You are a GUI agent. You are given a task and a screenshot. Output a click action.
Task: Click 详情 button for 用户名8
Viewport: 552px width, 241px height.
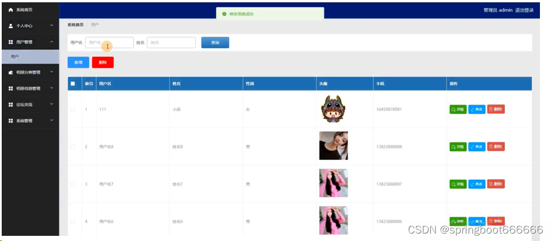click(458, 147)
